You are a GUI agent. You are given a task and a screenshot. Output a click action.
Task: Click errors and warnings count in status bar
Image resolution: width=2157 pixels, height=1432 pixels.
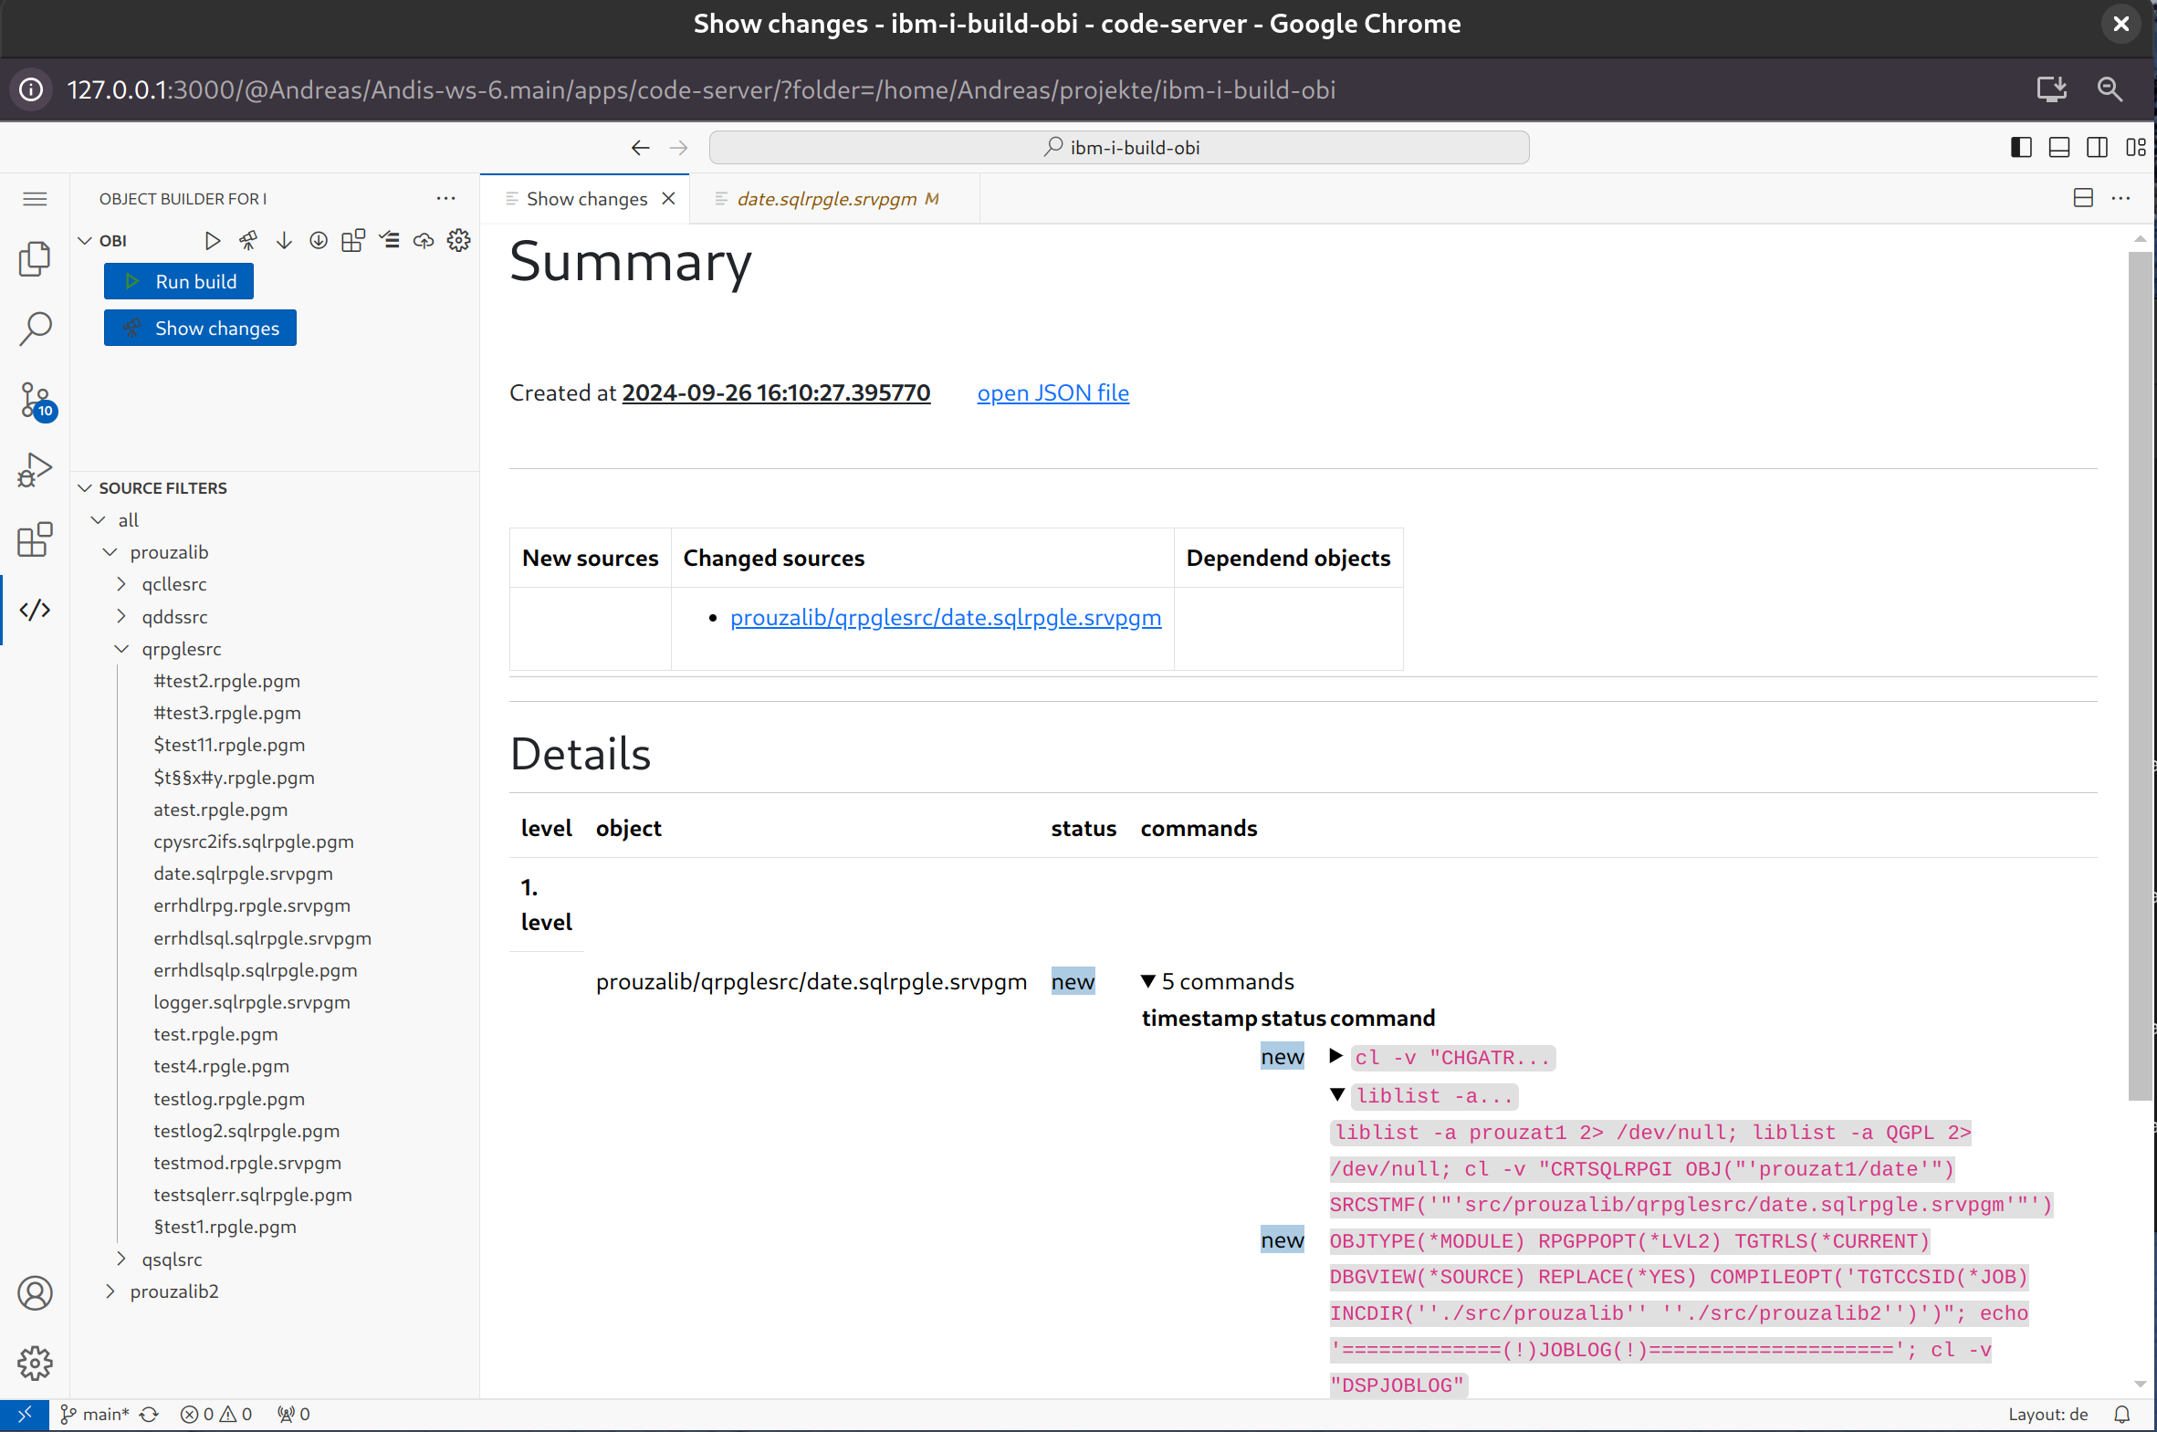pos(216,1414)
